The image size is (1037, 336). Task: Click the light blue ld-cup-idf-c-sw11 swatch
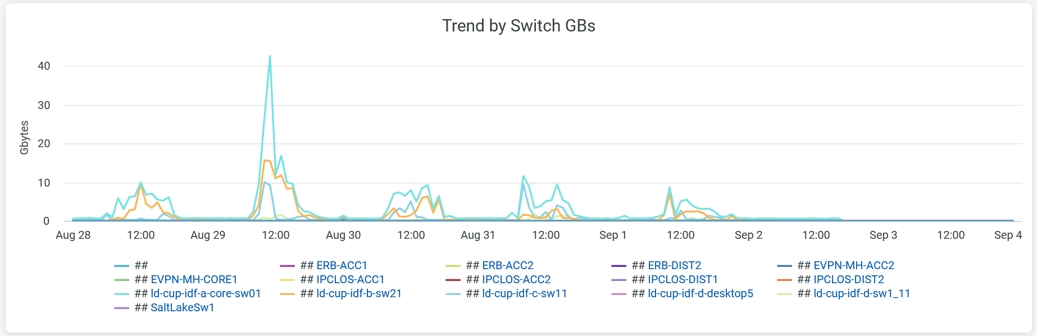click(x=453, y=294)
